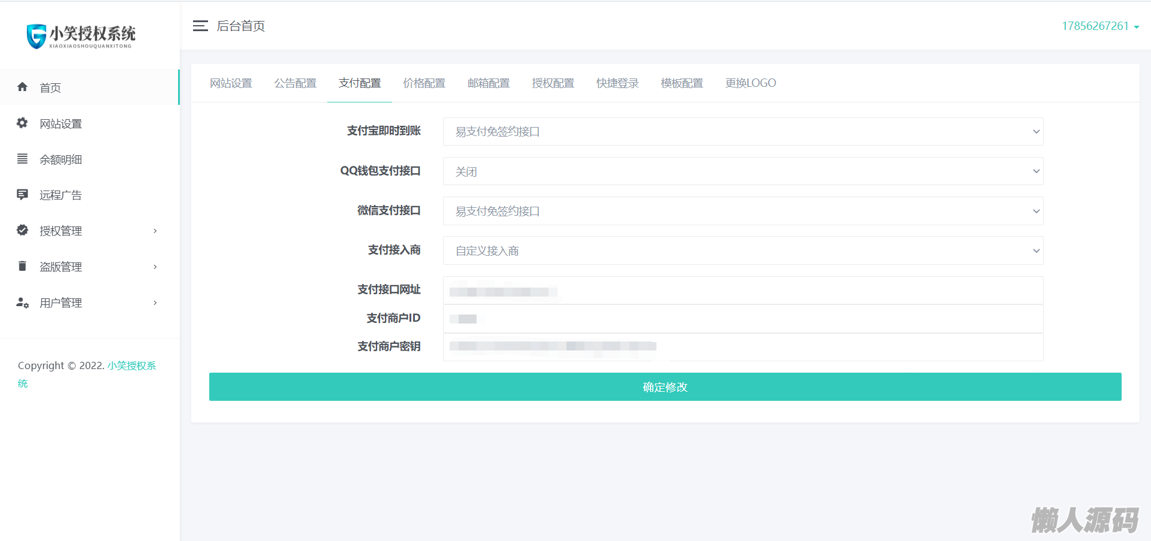1151x541 pixels.
Task: Open the 更换LOGO tab
Action: point(751,83)
